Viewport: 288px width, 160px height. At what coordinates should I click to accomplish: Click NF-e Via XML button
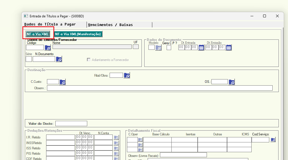point(38,34)
